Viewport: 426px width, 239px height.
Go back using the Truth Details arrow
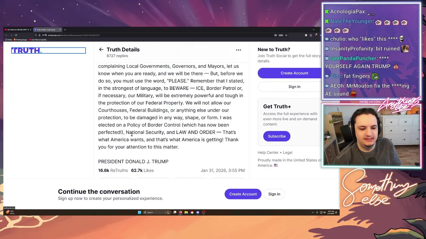101,49
